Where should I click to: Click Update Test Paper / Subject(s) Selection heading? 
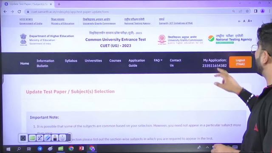[x=70, y=91]
